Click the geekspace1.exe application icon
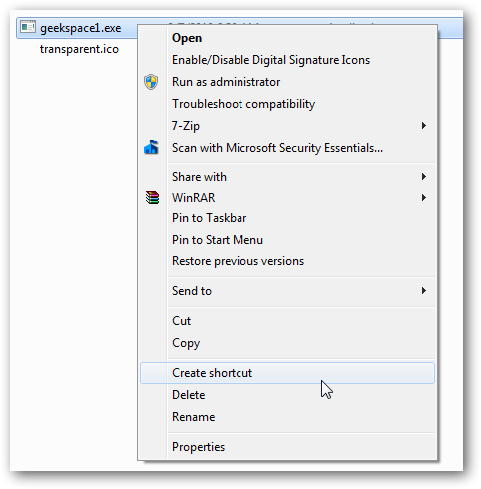The image size is (481, 489). (x=27, y=27)
